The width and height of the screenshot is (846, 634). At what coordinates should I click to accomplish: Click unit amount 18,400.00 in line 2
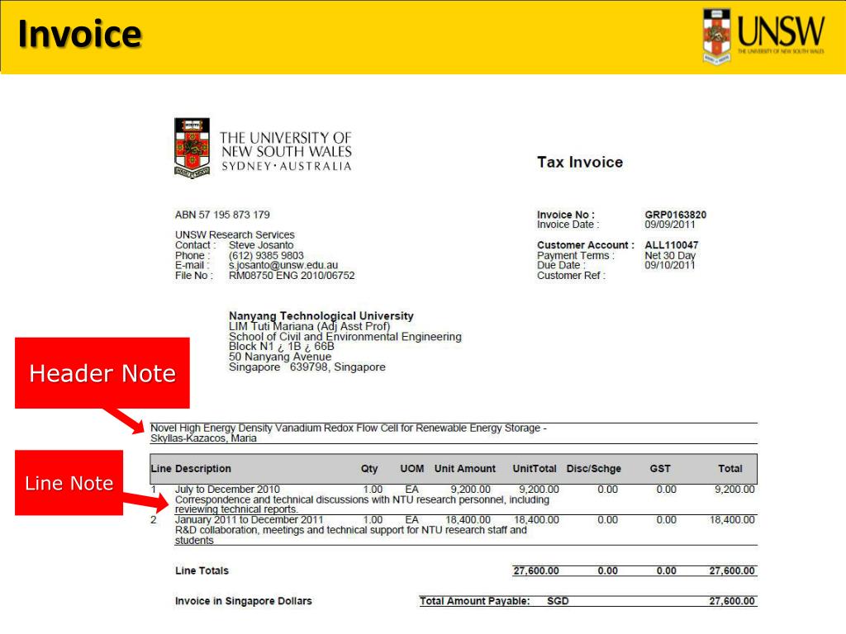click(468, 520)
